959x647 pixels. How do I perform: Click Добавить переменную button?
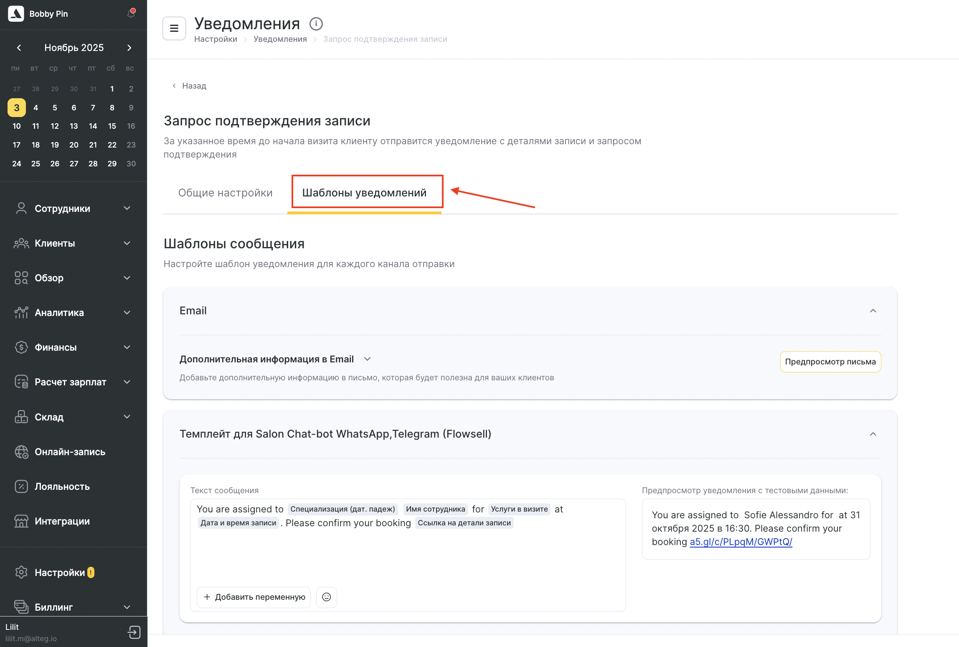[254, 597]
